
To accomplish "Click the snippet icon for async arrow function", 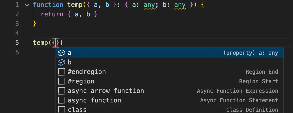I will click(x=61, y=91).
